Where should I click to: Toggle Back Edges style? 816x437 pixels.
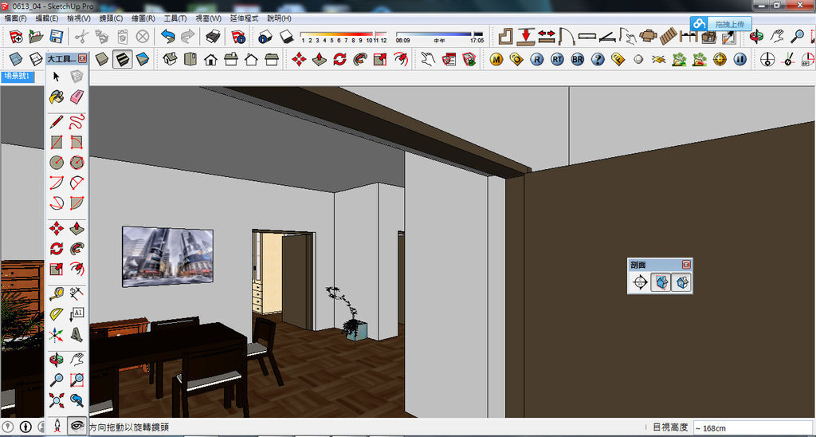click(x=36, y=59)
